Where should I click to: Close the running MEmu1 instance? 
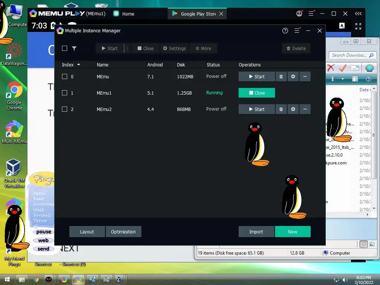pyautogui.click(x=257, y=93)
